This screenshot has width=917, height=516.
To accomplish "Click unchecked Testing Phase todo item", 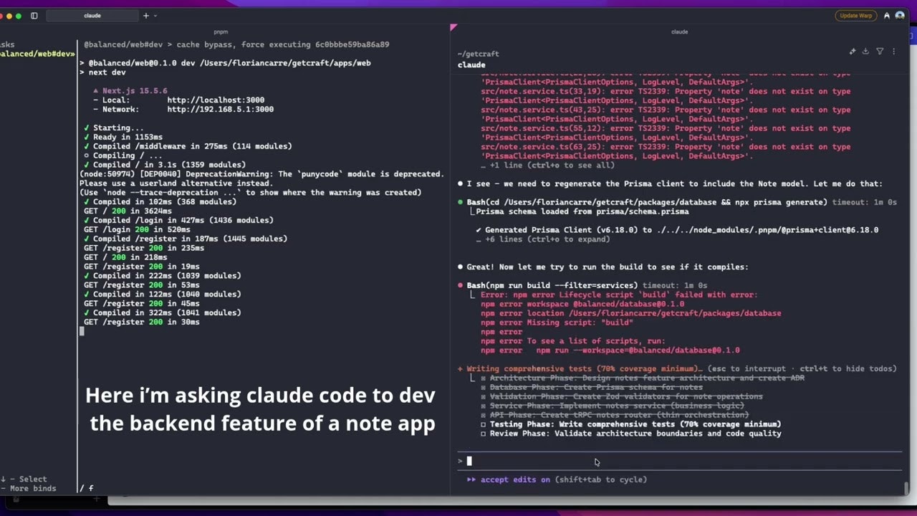I will pos(630,424).
